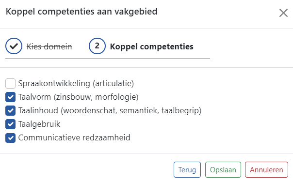Close the dialog with the X icon
293x182 pixels.
click(283, 13)
